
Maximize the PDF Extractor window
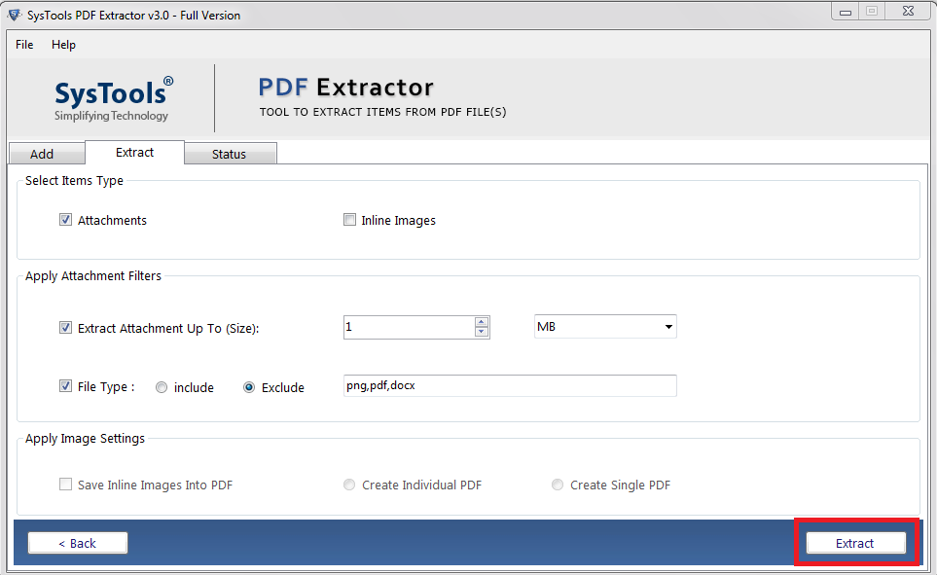(x=872, y=12)
